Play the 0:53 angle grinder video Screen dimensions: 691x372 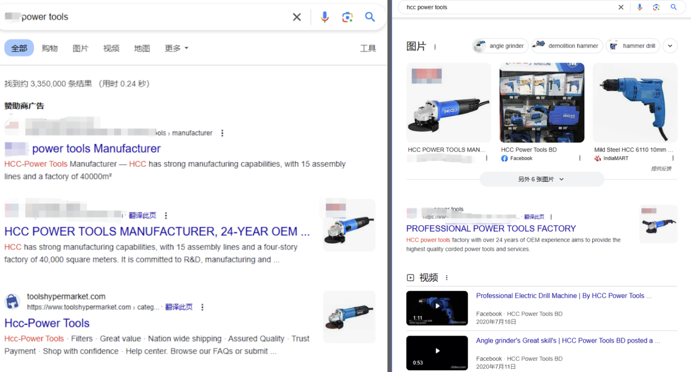click(437, 353)
